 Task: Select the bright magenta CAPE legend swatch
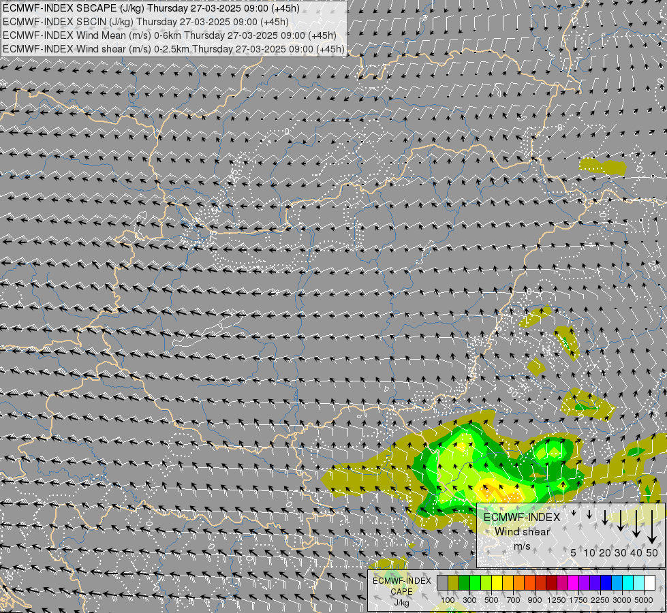574,583
